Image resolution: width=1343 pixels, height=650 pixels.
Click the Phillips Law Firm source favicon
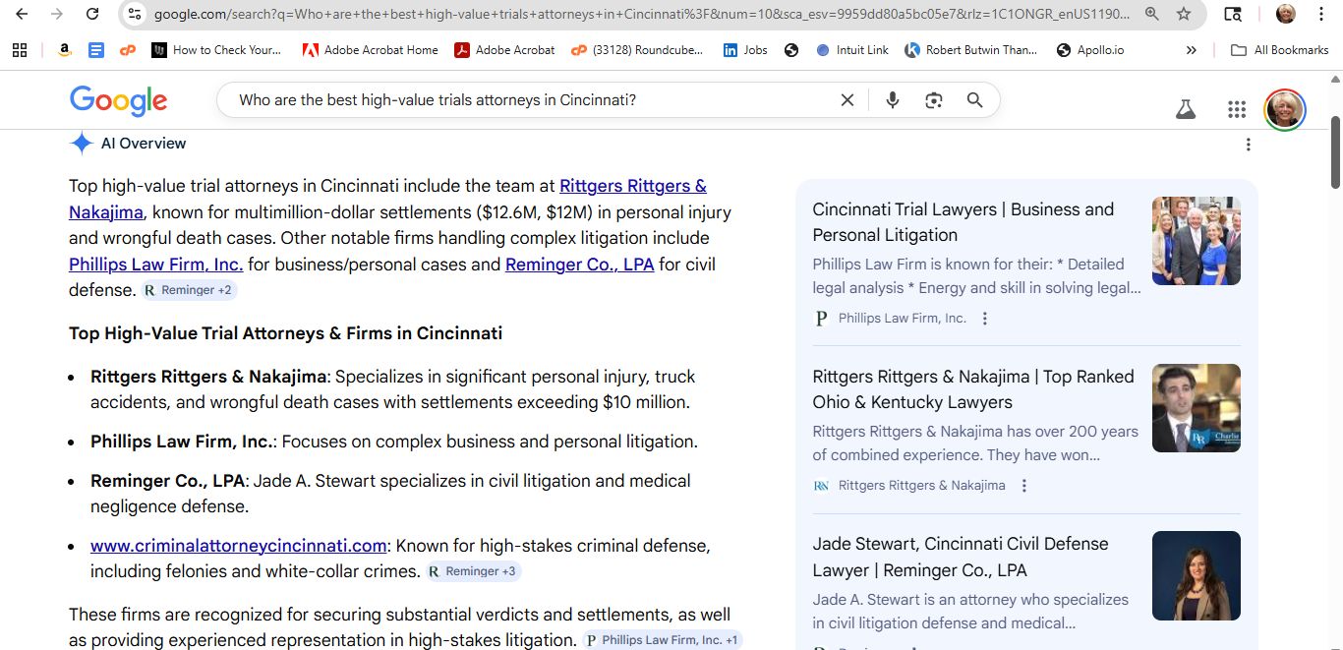point(821,319)
